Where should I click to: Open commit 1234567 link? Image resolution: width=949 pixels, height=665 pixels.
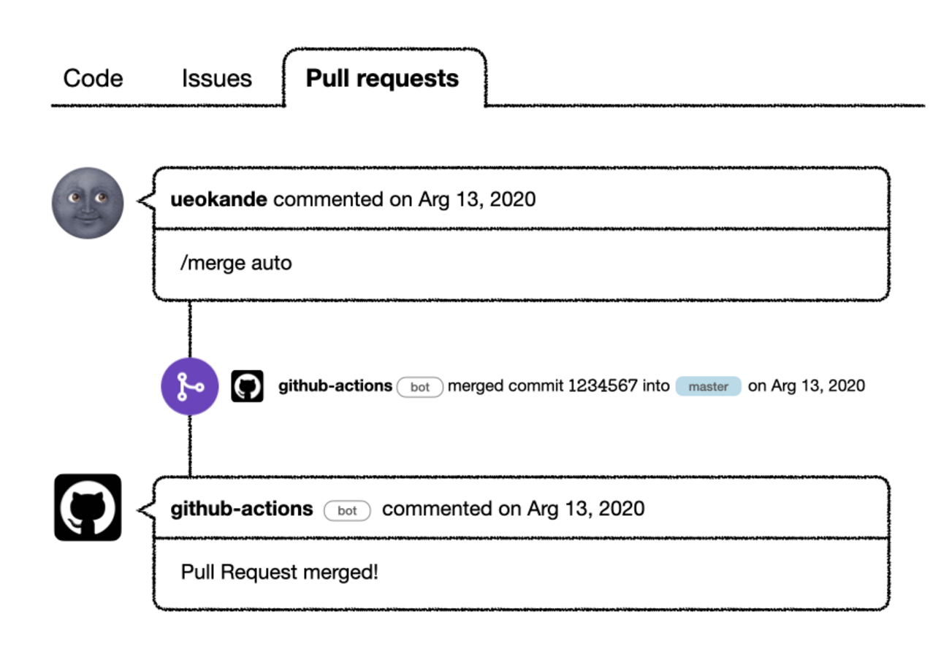click(x=603, y=385)
